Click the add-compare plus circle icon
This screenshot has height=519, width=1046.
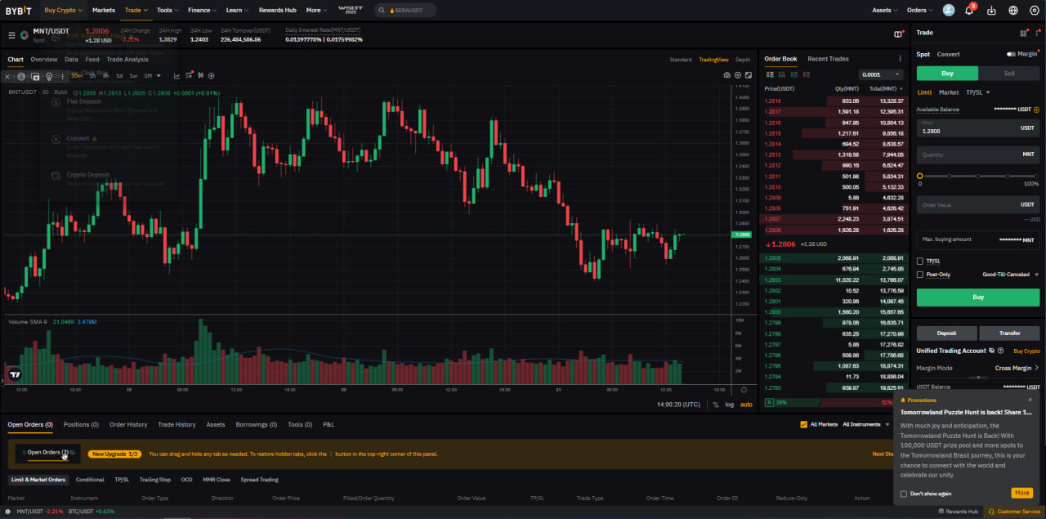tap(212, 76)
